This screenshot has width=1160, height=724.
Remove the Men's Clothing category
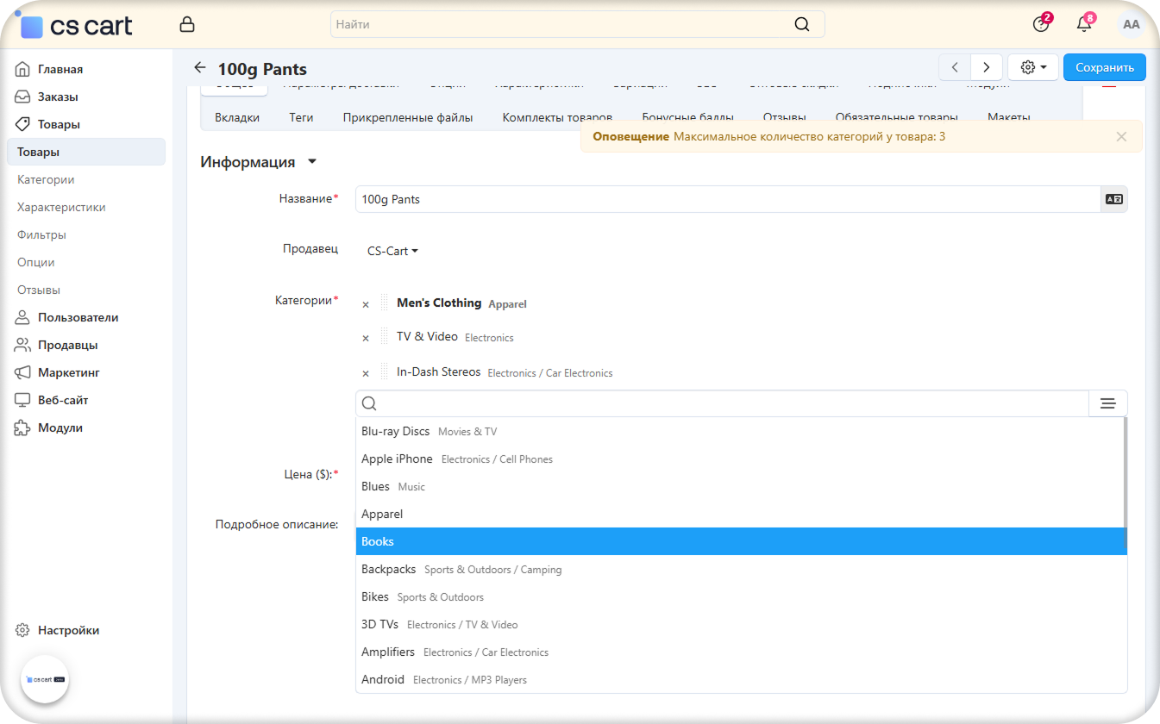pos(366,304)
